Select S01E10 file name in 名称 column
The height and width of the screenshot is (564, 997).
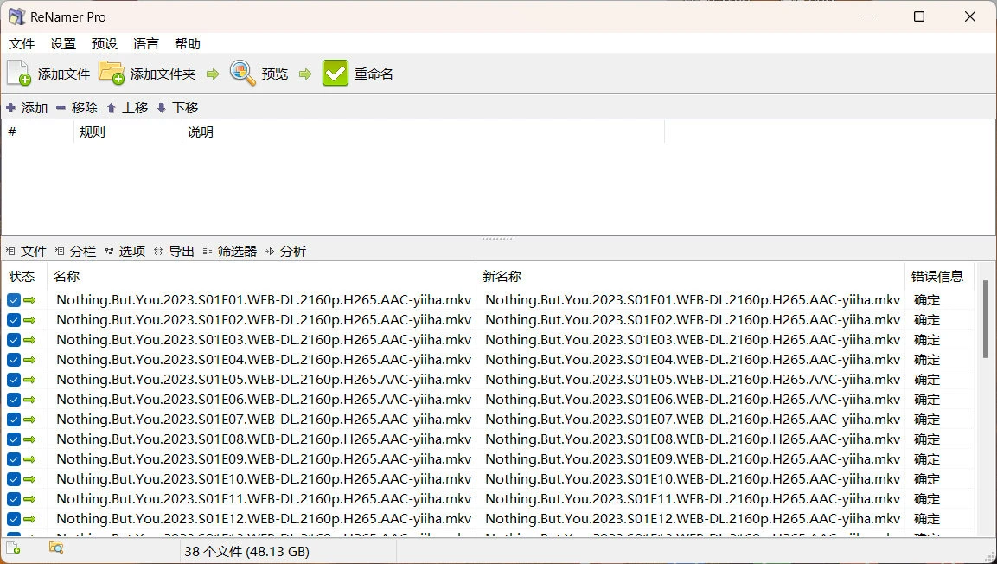click(x=264, y=479)
